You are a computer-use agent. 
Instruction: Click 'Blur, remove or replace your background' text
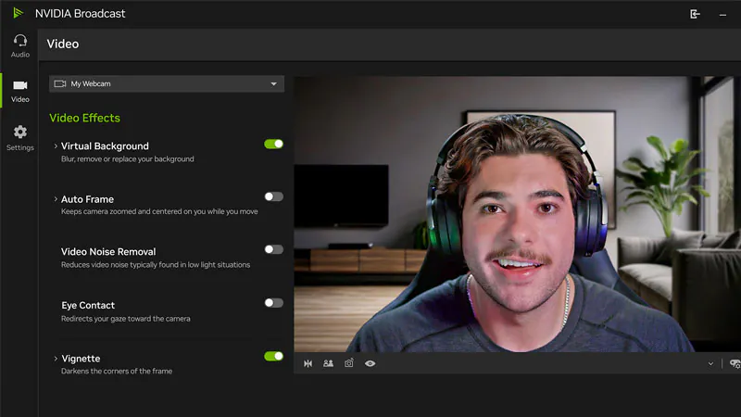pos(128,158)
